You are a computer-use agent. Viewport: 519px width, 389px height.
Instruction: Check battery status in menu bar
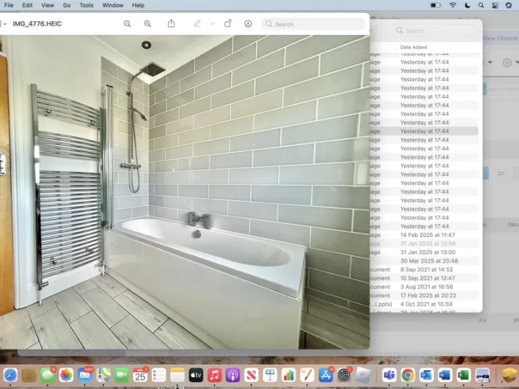435,5
